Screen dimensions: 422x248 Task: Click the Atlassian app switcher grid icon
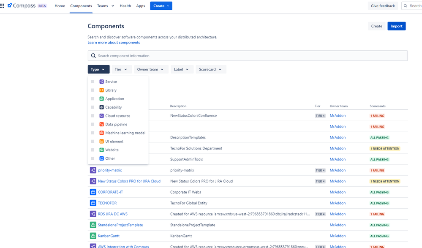(x=3, y=5)
